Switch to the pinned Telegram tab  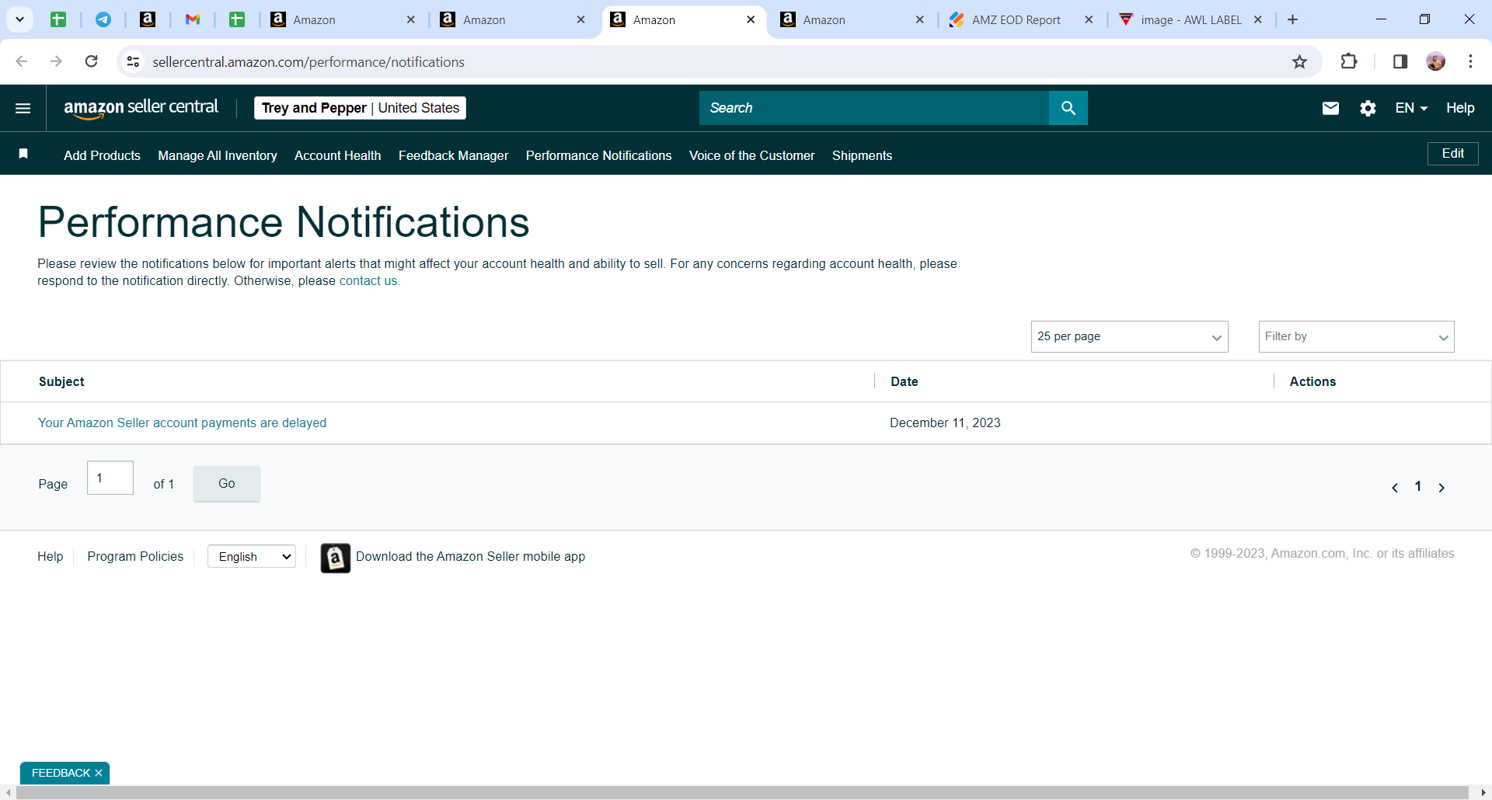coord(103,19)
